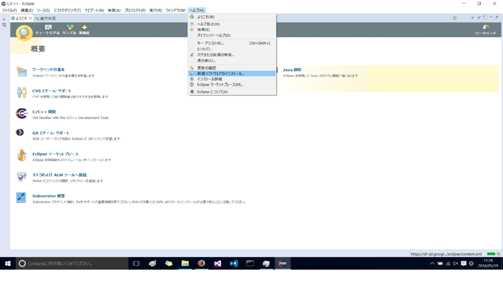Open the Eclipse マーケットプレース overview link
The image size is (503, 283).
click(55, 154)
